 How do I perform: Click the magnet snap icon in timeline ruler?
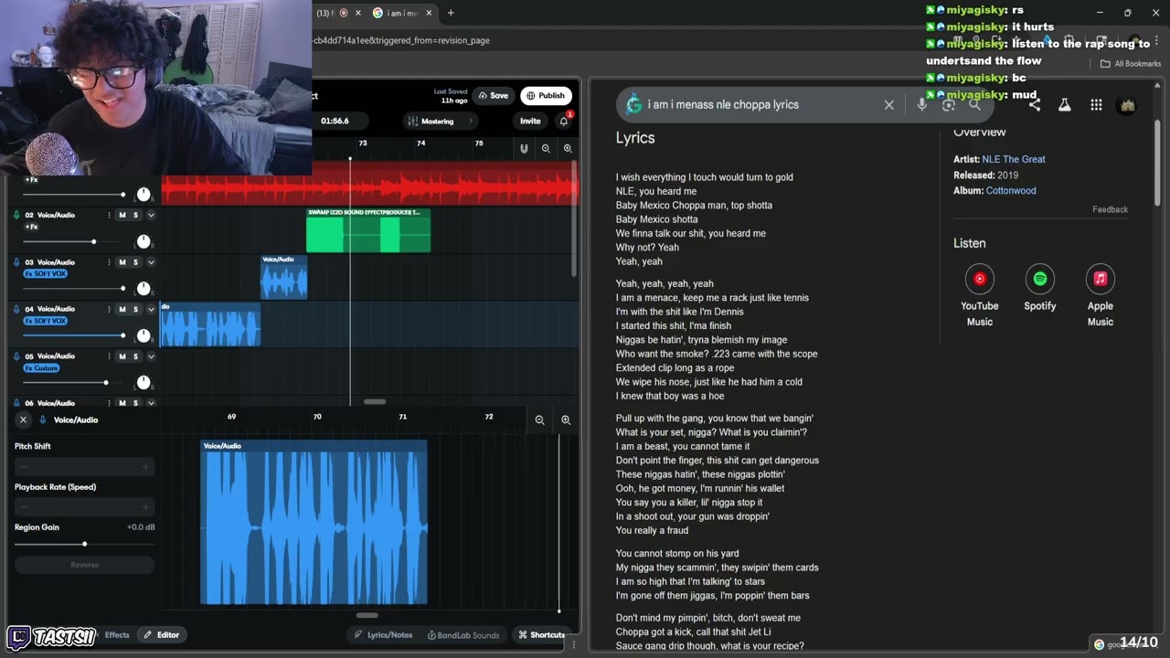524,148
